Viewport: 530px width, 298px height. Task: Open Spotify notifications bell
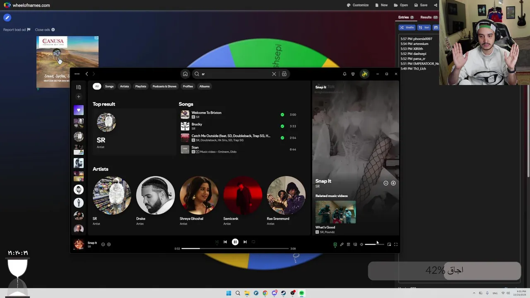click(344, 74)
